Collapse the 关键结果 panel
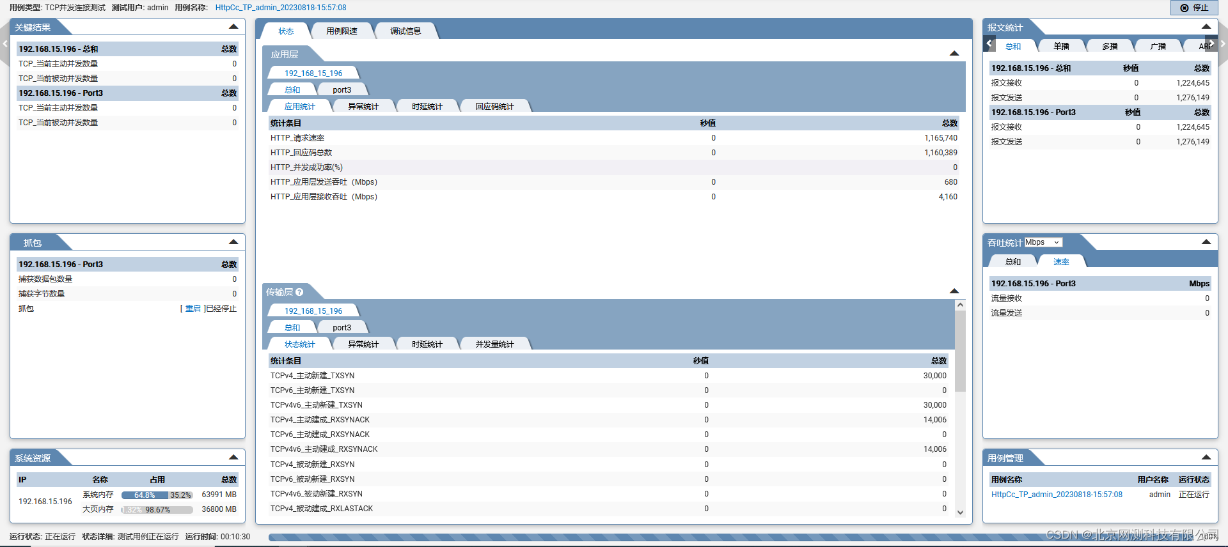This screenshot has height=547, width=1228. [x=233, y=27]
